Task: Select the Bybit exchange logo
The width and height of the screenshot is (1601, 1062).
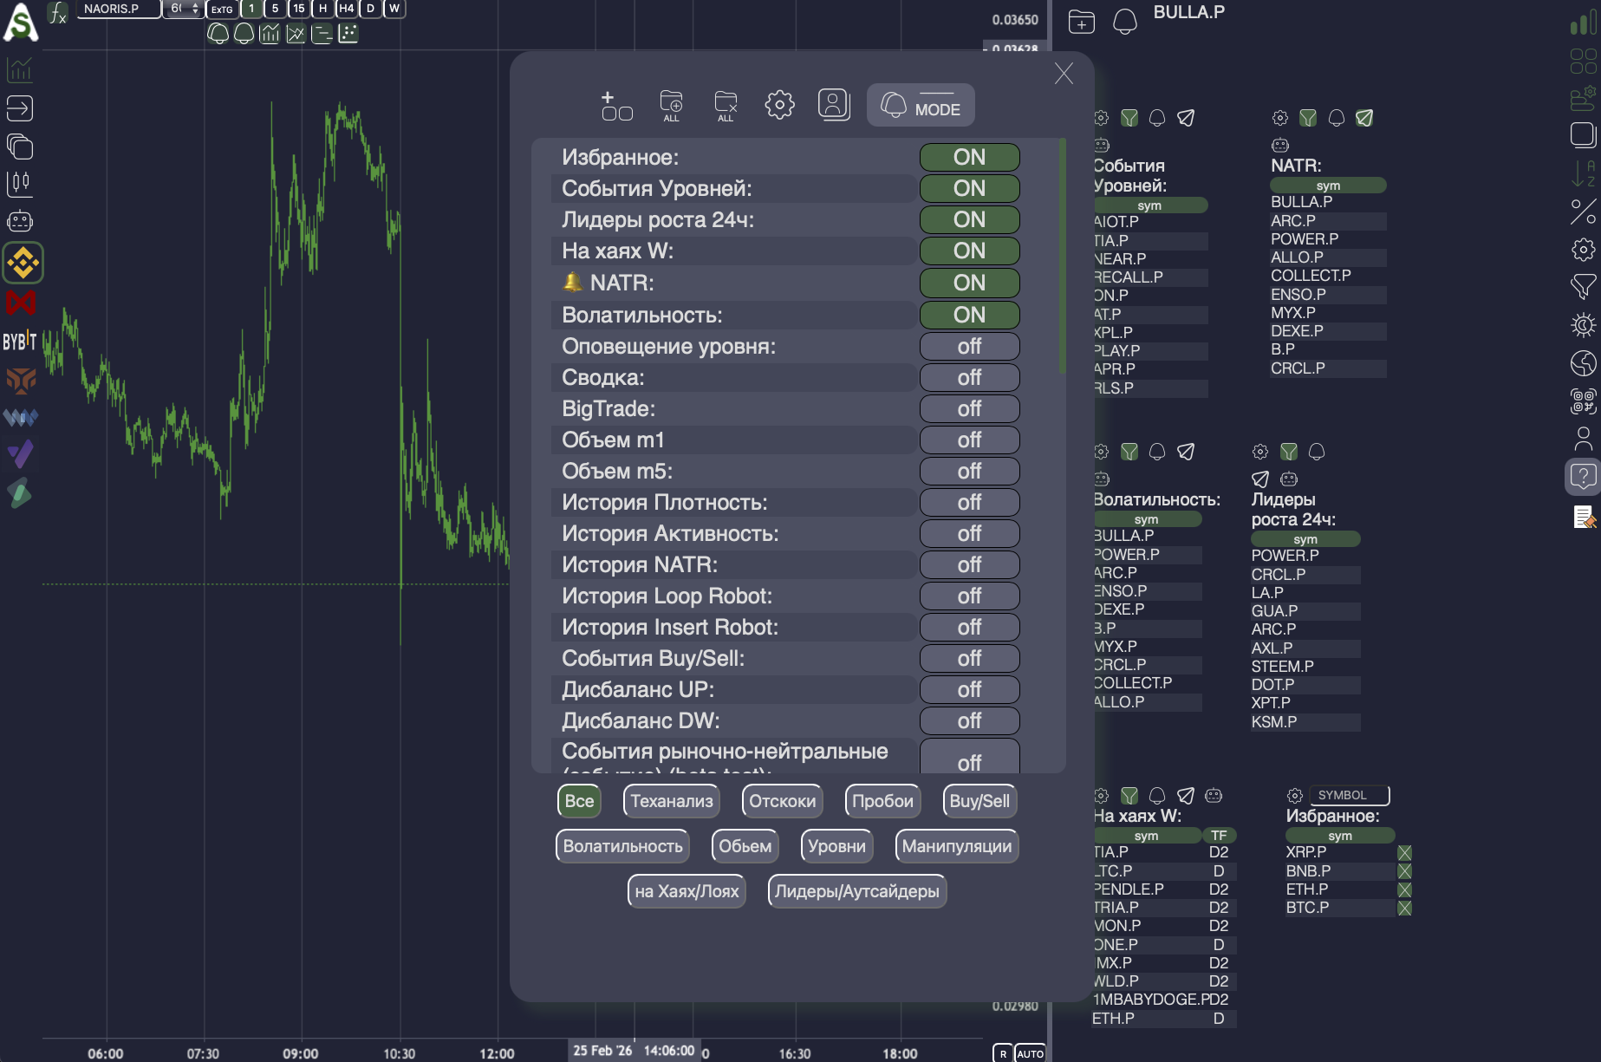Action: (20, 341)
